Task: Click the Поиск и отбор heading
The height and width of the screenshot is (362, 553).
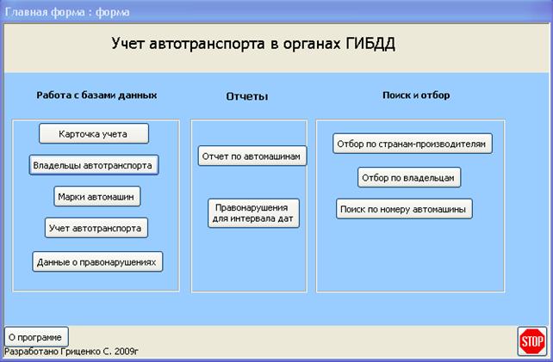Action: [x=416, y=95]
